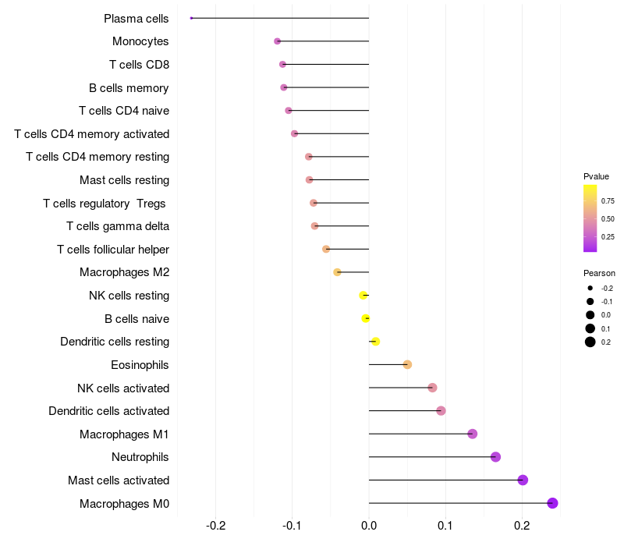The height and width of the screenshot is (546, 624).
Task: Select the "Dendritic cells activated" axis label
Action: pos(108,411)
